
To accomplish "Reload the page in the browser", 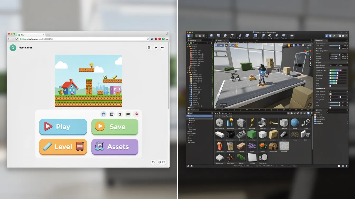I will (16, 39).
